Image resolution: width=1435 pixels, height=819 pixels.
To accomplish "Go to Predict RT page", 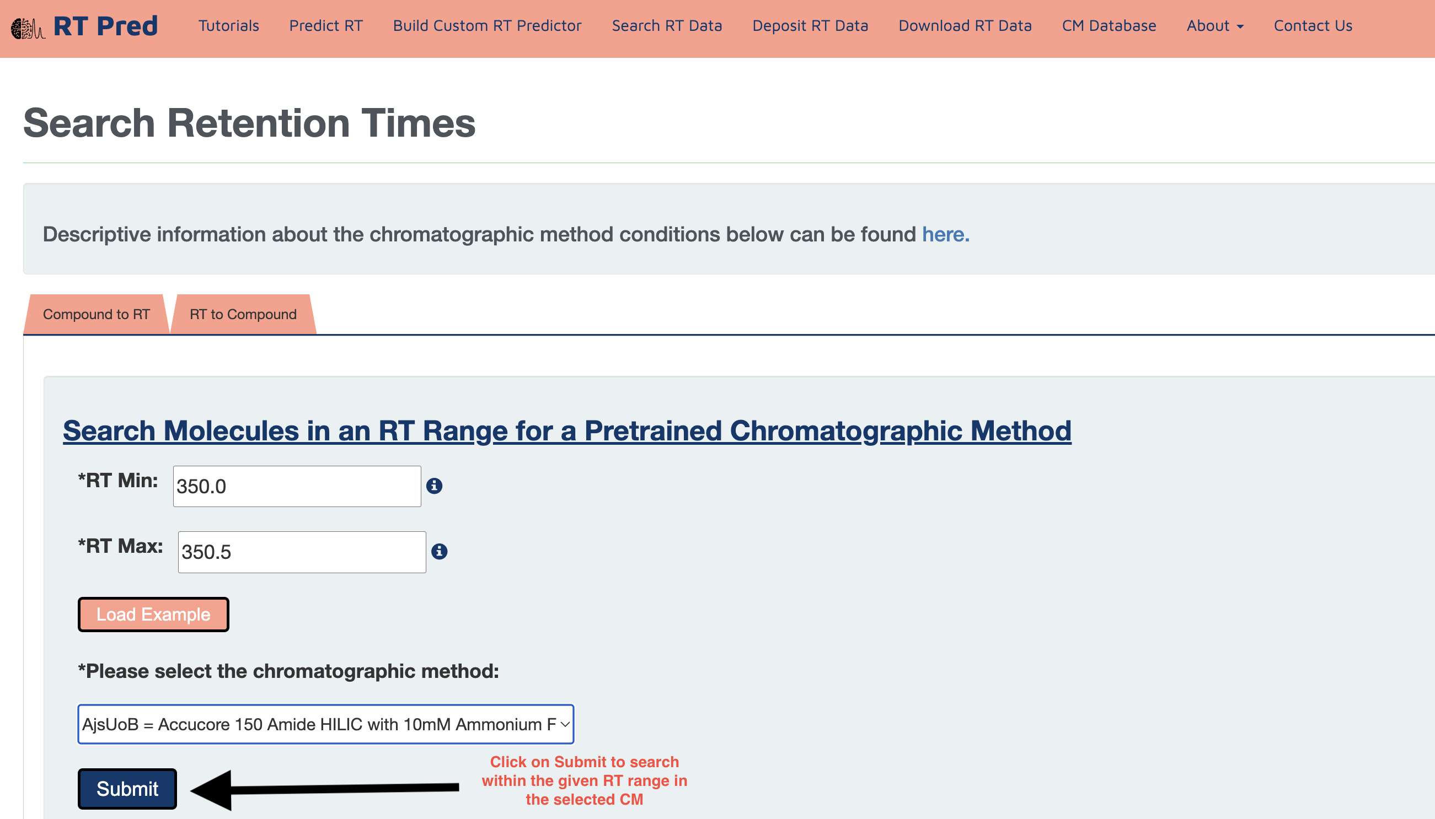I will click(x=326, y=26).
